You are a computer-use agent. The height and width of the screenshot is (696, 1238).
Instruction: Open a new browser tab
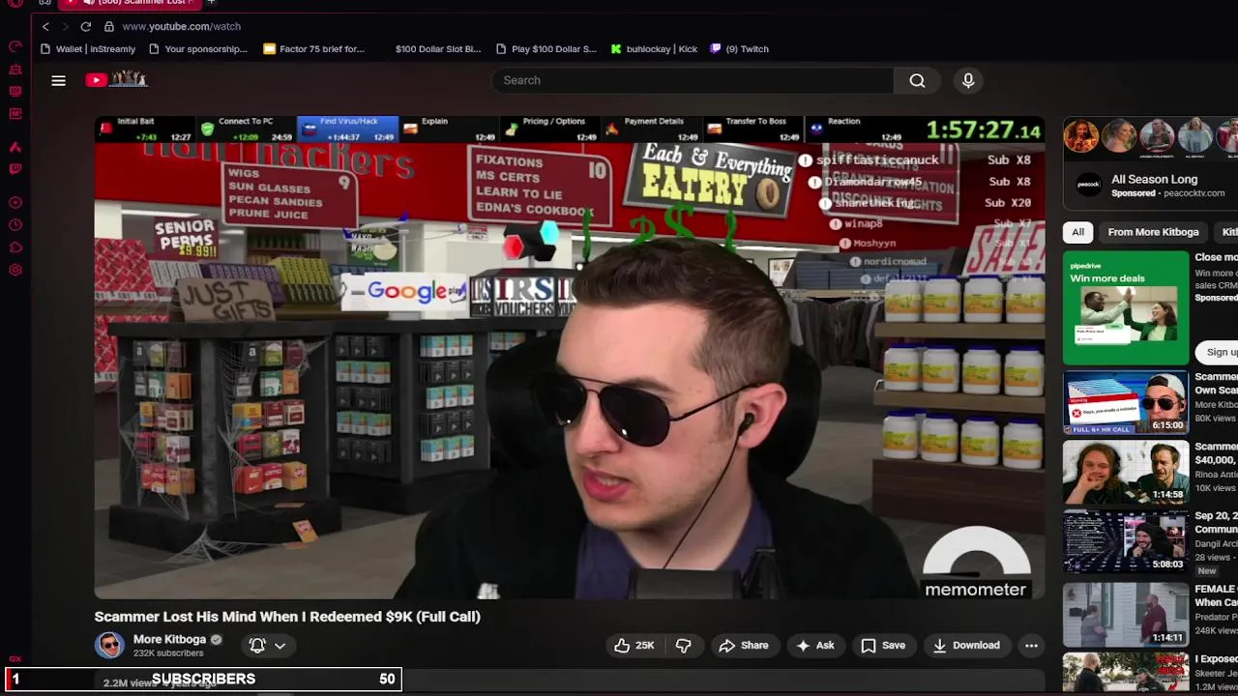[211, 3]
